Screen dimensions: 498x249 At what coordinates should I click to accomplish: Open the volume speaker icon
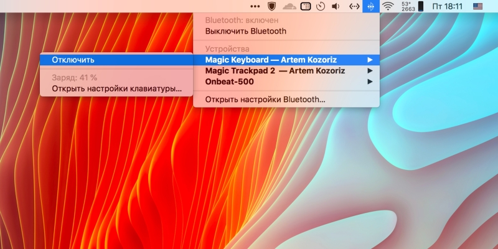point(336,6)
